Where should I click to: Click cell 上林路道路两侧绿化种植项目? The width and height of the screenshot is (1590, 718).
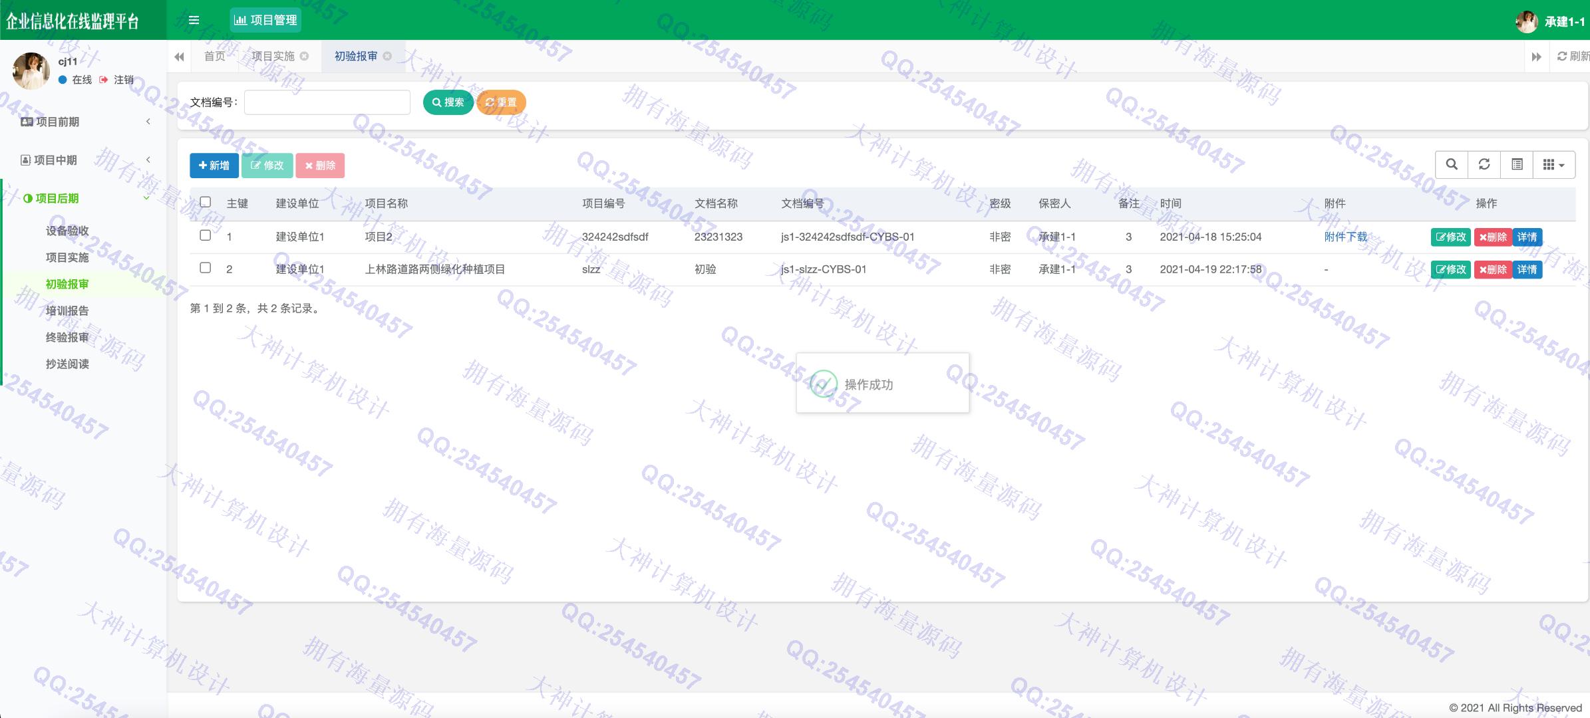coord(435,269)
